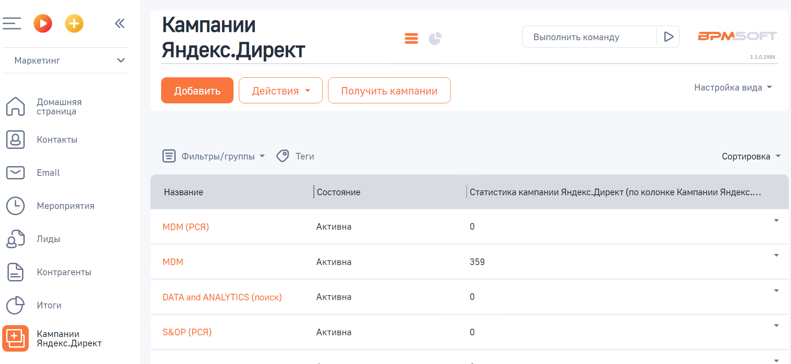Click the orange run process play icon

43,23
